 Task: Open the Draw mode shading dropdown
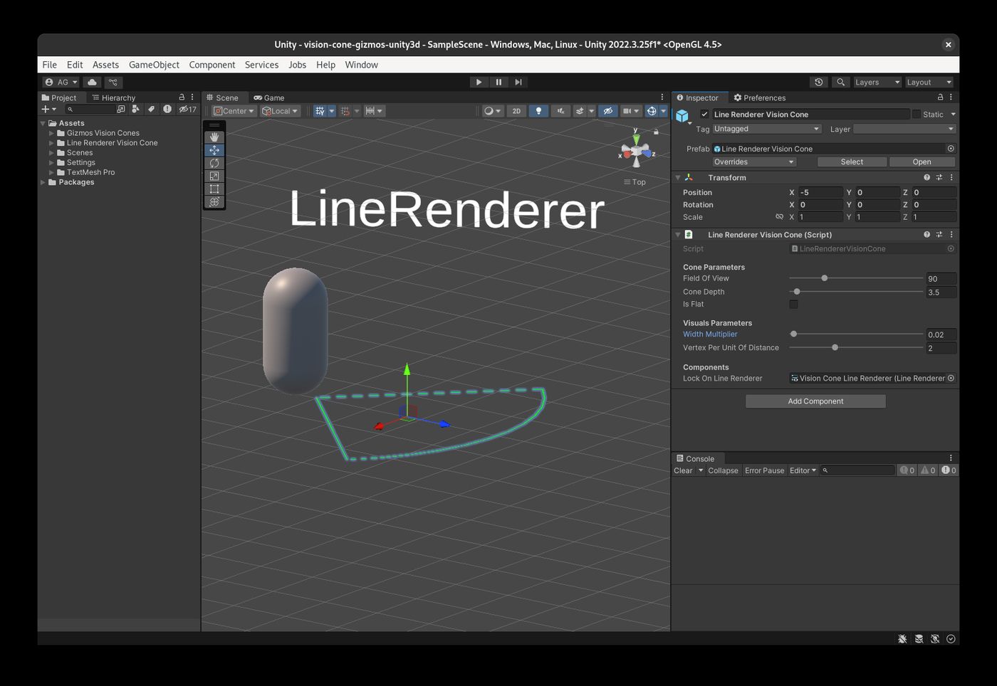click(x=492, y=111)
